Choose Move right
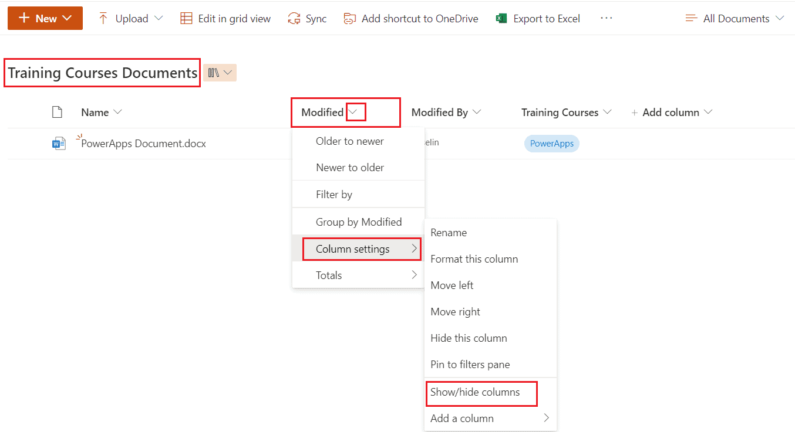 tap(490, 311)
